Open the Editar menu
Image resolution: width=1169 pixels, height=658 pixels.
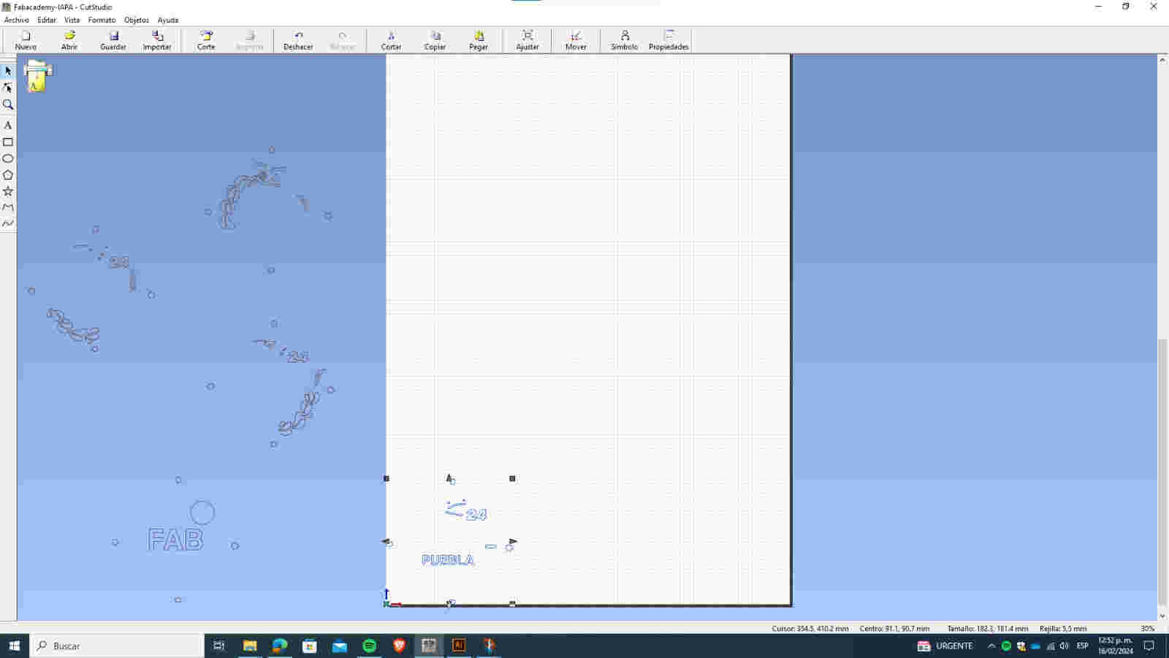[x=47, y=20]
